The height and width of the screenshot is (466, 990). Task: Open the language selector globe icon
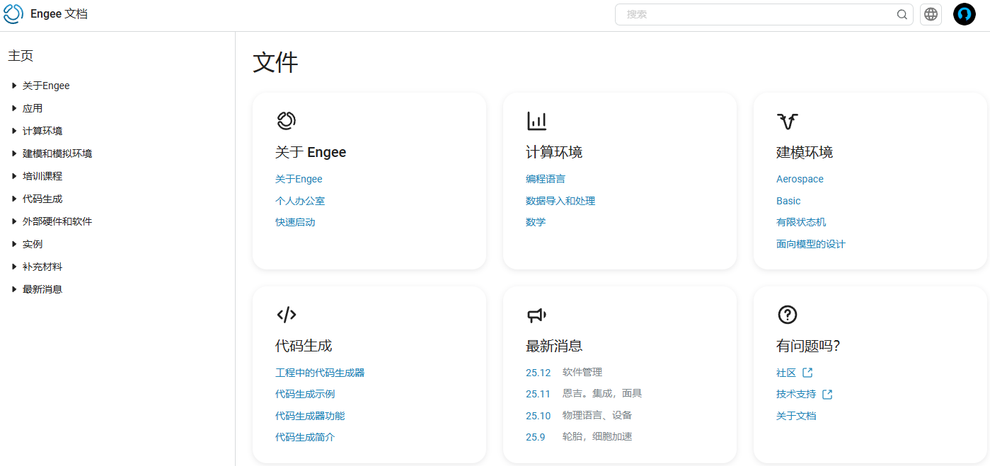pyautogui.click(x=931, y=13)
